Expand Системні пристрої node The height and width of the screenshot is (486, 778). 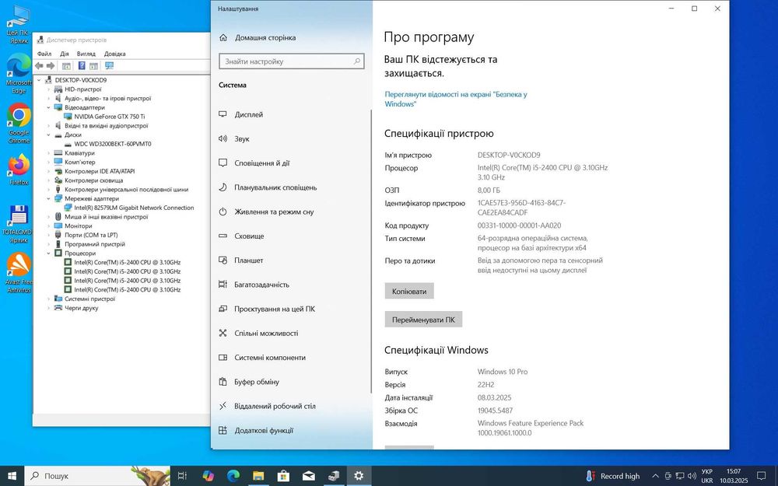[48, 299]
